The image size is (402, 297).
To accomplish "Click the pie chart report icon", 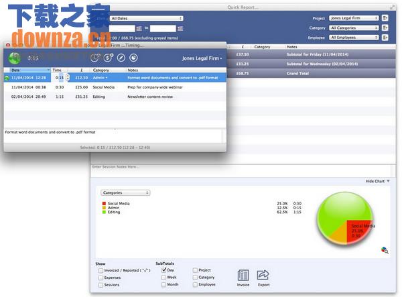I will (x=134, y=58).
